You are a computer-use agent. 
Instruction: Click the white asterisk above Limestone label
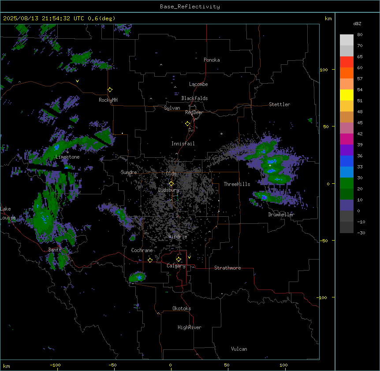(x=67, y=152)
